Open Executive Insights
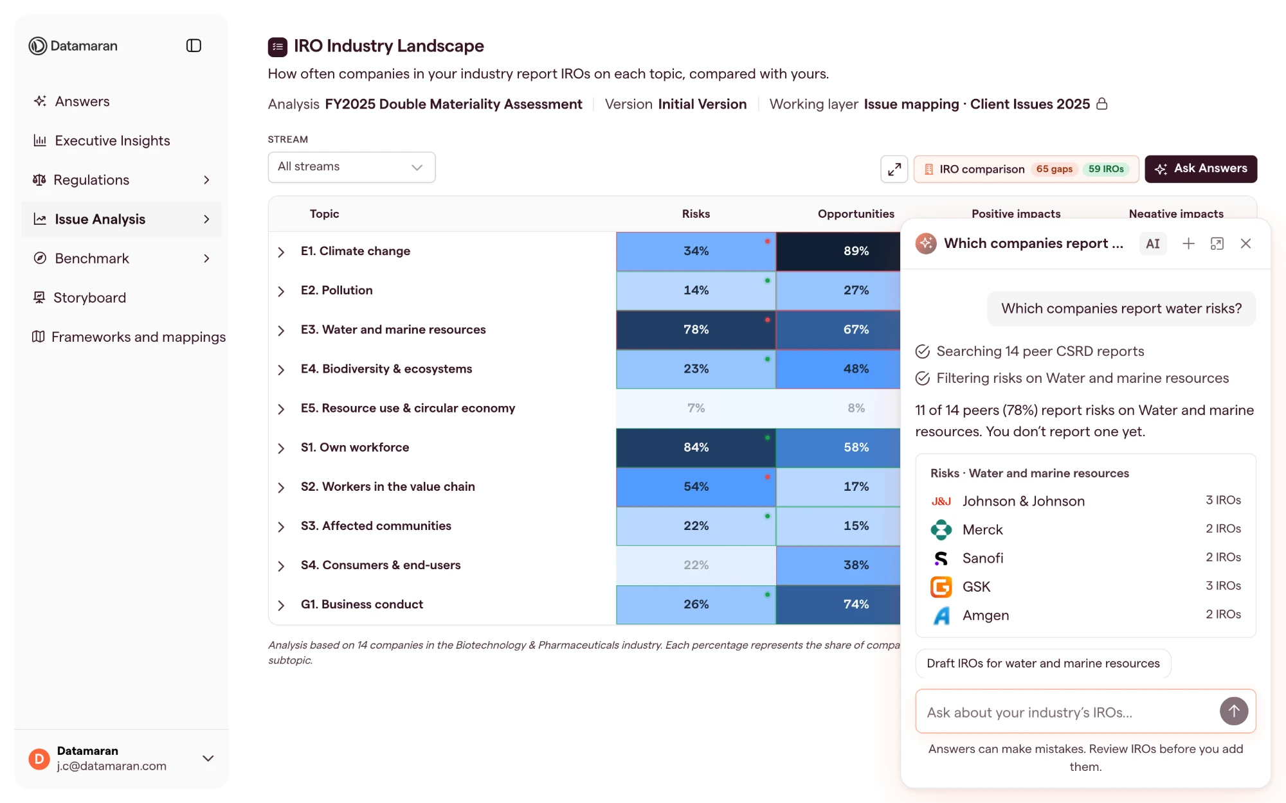This screenshot has height=803, width=1286. [112, 141]
